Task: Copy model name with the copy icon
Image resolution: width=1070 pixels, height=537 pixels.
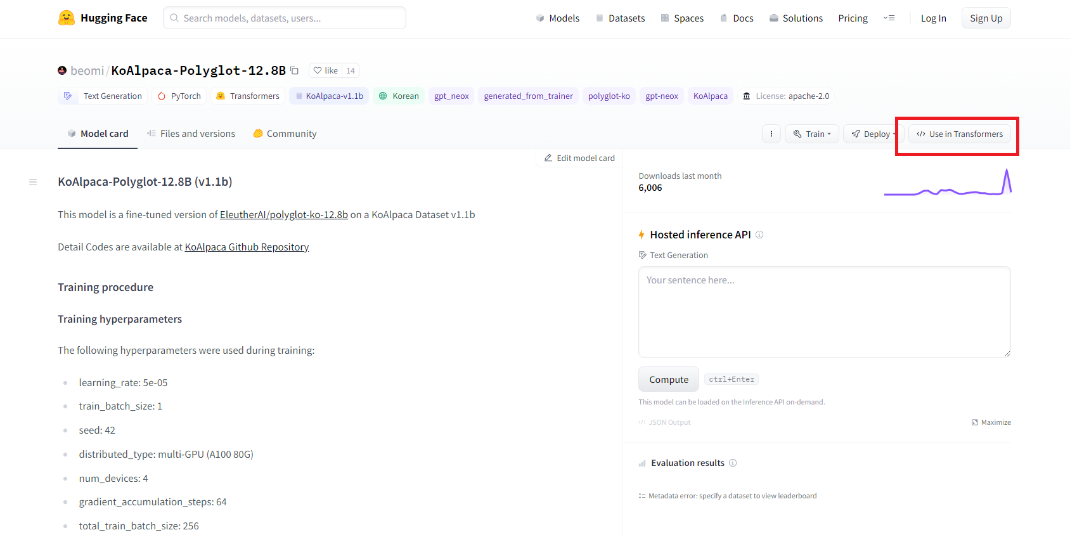Action: (x=295, y=70)
